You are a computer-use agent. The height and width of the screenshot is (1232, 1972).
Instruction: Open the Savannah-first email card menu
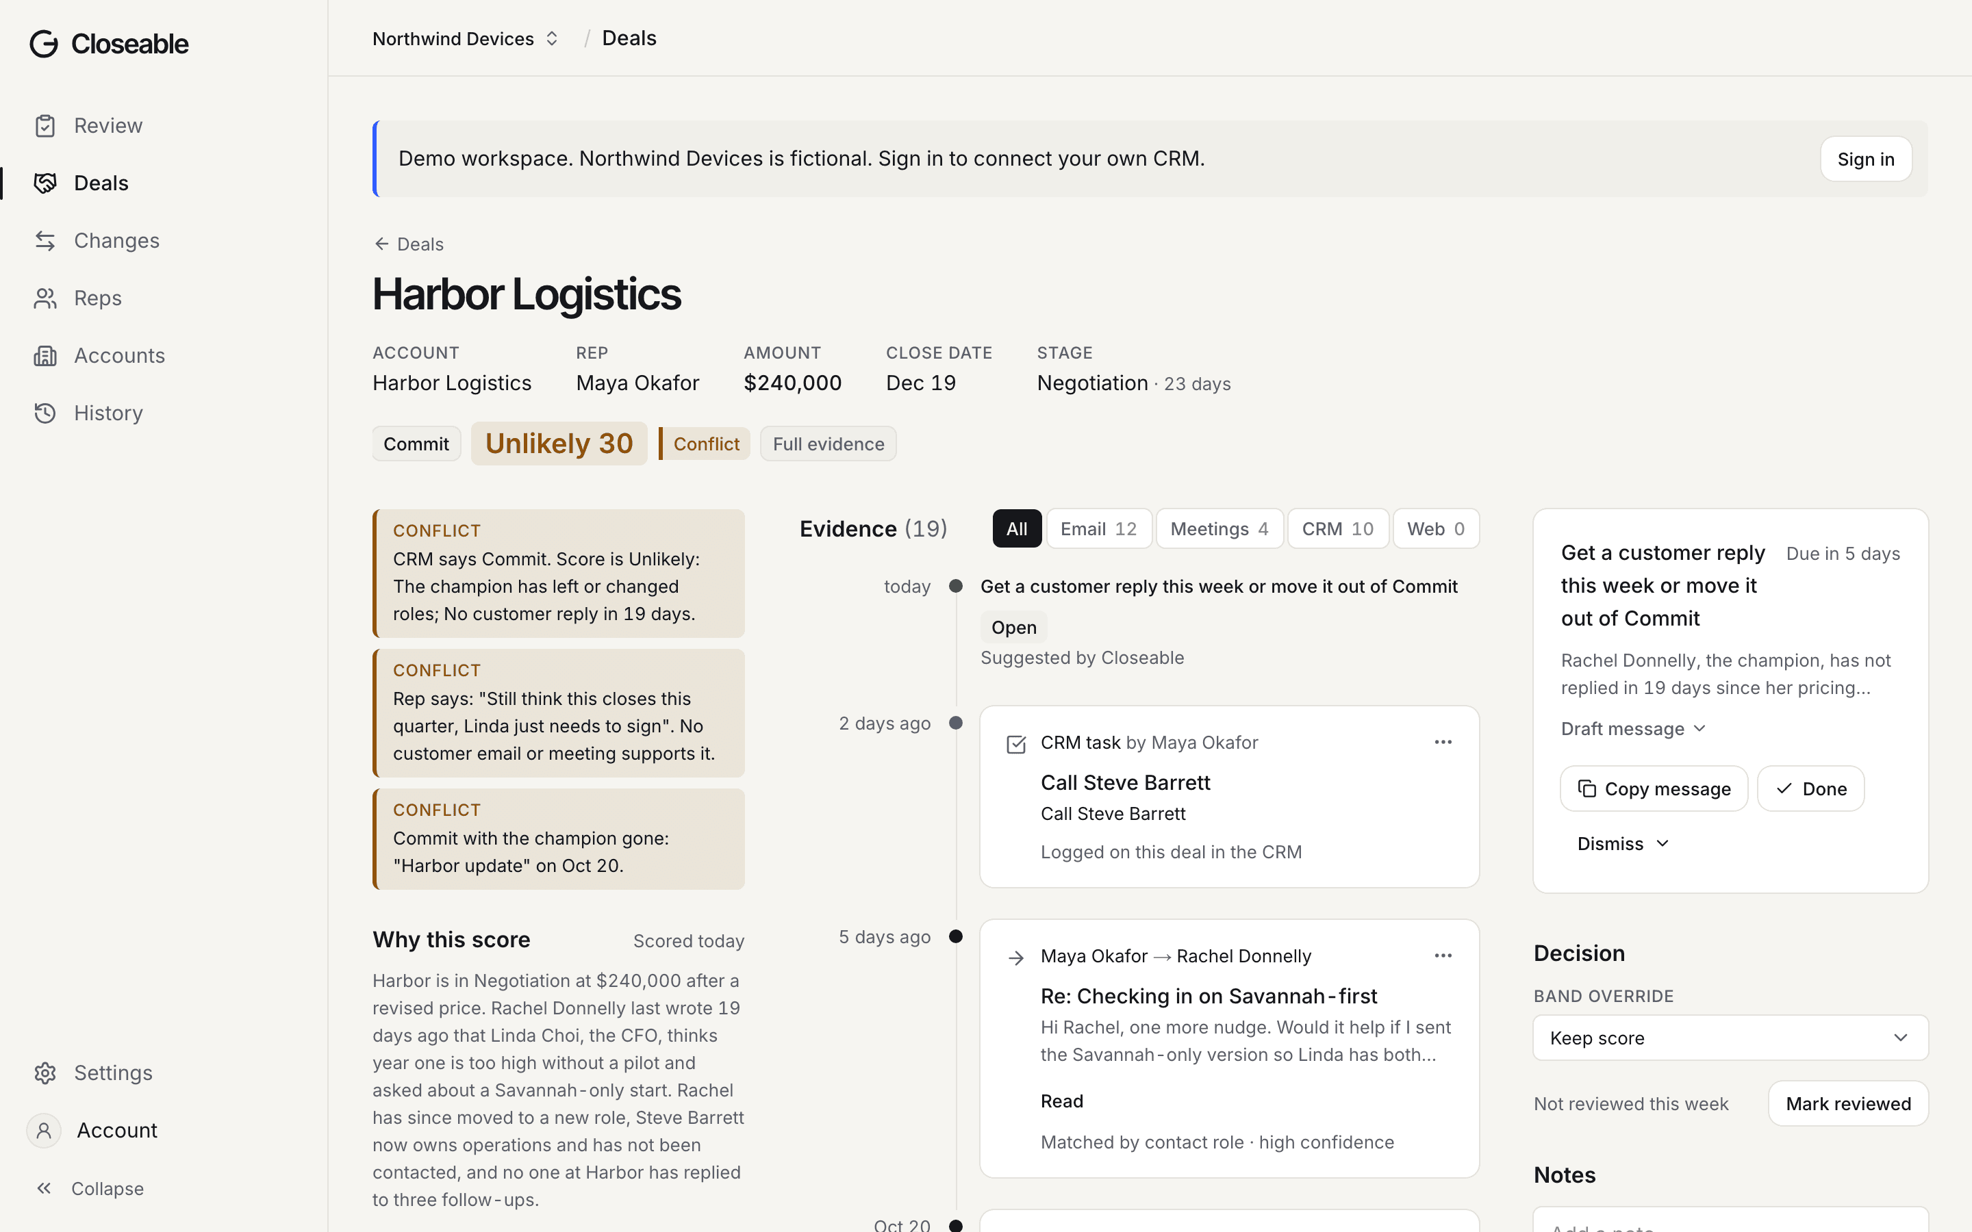[x=1443, y=955]
